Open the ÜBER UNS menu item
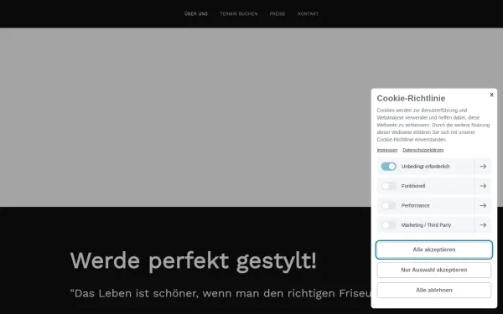The width and height of the screenshot is (503, 314). tap(196, 13)
